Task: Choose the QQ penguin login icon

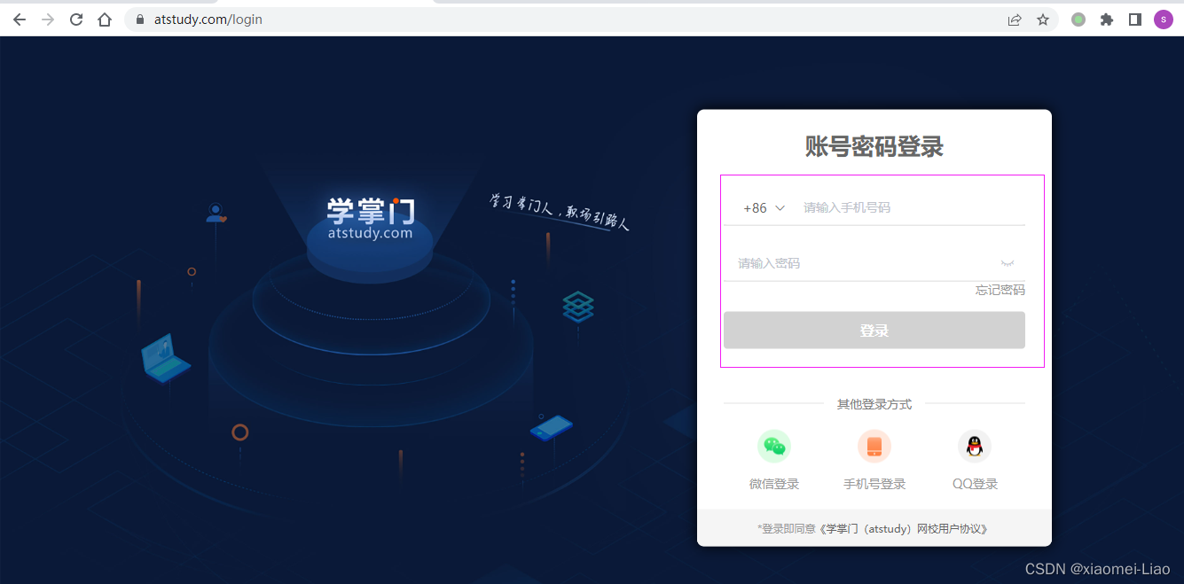Action: point(975,447)
